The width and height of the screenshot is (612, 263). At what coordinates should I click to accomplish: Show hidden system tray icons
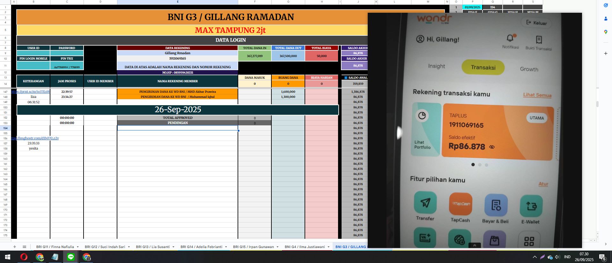tap(535, 257)
